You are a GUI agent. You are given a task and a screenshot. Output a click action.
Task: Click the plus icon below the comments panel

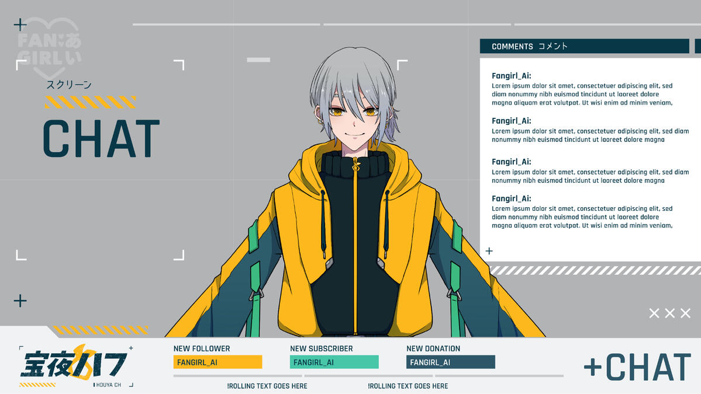tap(489, 251)
